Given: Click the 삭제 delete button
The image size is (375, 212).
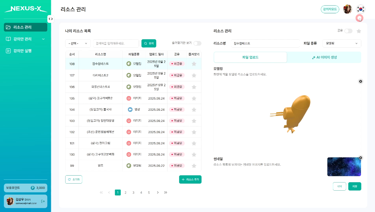Looking at the screenshot, I should (339, 186).
